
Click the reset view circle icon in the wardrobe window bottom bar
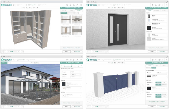coord(22,51)
